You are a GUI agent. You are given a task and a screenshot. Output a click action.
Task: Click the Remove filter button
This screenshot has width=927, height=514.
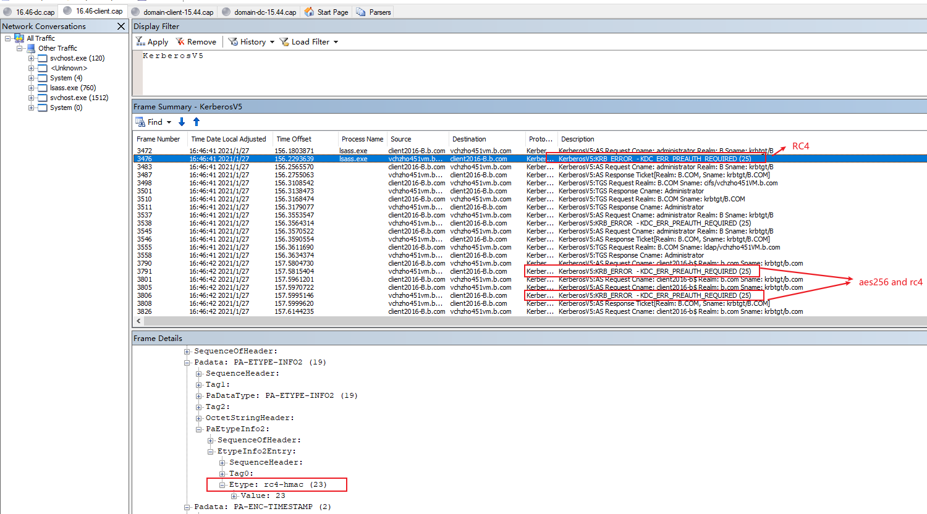pos(196,41)
